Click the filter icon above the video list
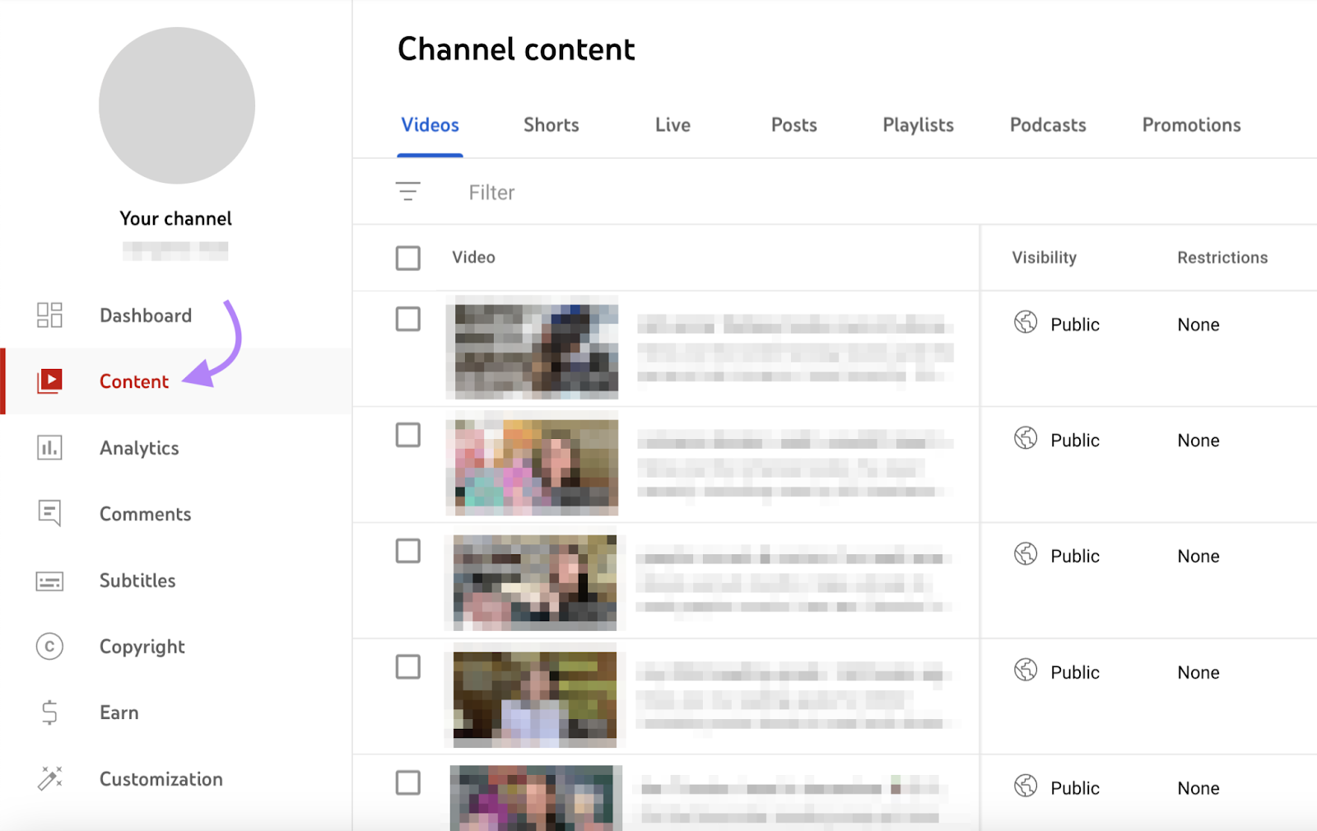The width and height of the screenshot is (1317, 831). coord(409,191)
